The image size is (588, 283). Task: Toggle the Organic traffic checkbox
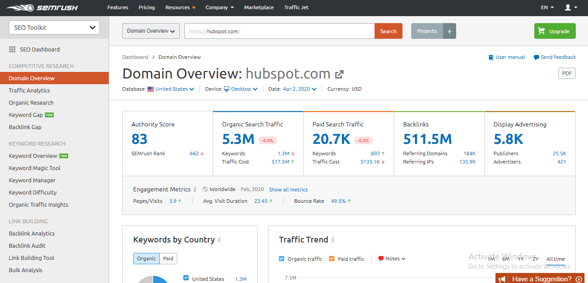(282, 259)
